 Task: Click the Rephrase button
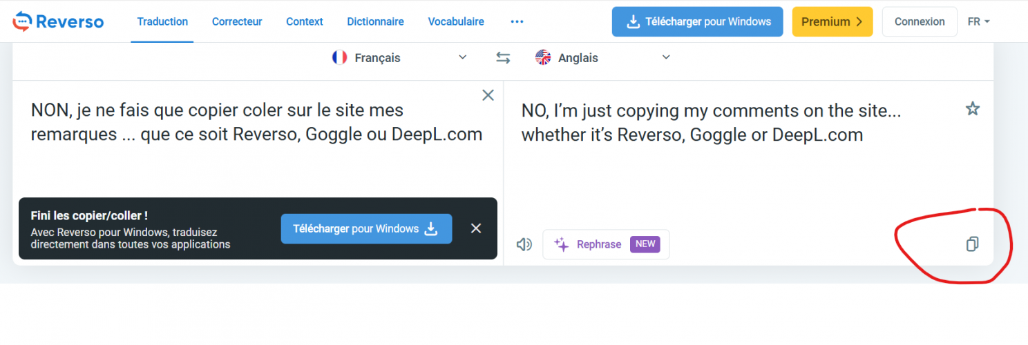tap(606, 244)
